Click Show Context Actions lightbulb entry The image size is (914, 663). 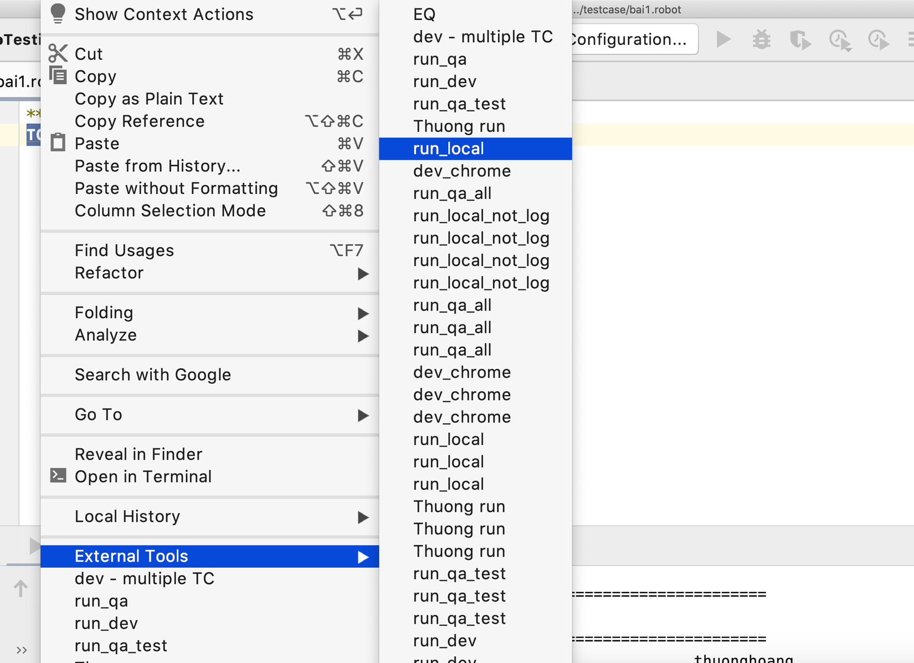click(164, 14)
